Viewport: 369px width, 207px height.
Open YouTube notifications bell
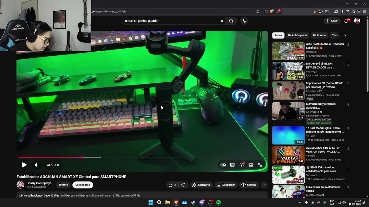[x=347, y=21]
